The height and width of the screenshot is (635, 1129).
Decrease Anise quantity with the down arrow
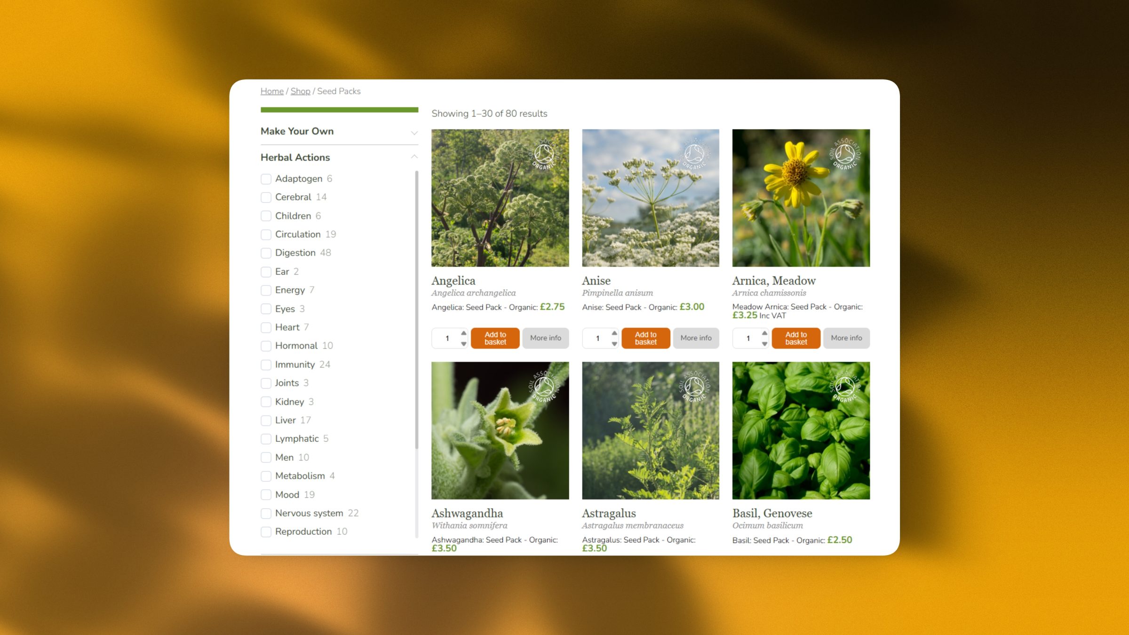(x=614, y=344)
